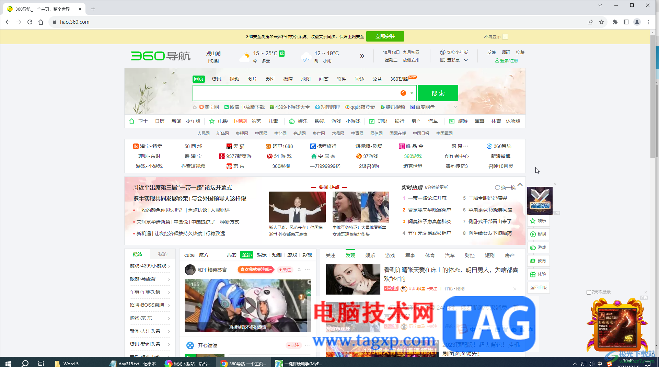
Task: Expand the 查彩票 dropdown arrow
Action: tap(466, 60)
